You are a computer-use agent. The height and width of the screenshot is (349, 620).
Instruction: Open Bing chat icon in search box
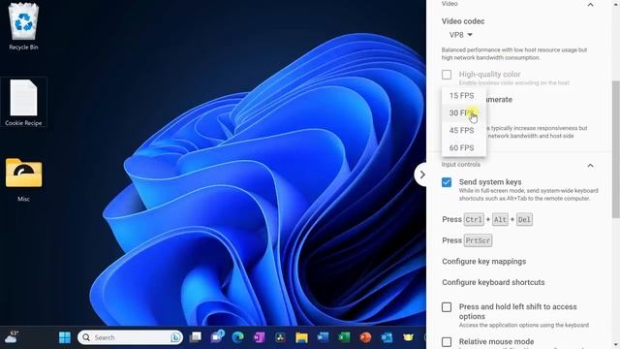click(x=175, y=337)
